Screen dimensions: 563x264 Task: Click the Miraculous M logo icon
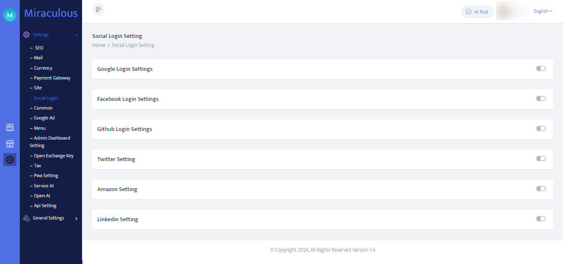point(10,15)
